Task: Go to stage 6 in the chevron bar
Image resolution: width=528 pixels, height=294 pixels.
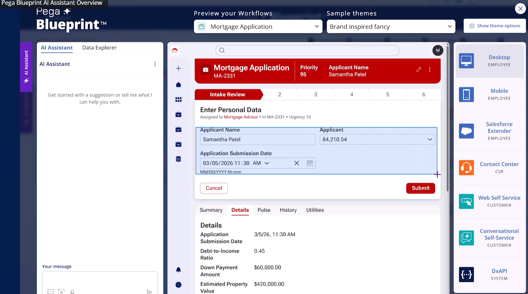Action: (424, 95)
